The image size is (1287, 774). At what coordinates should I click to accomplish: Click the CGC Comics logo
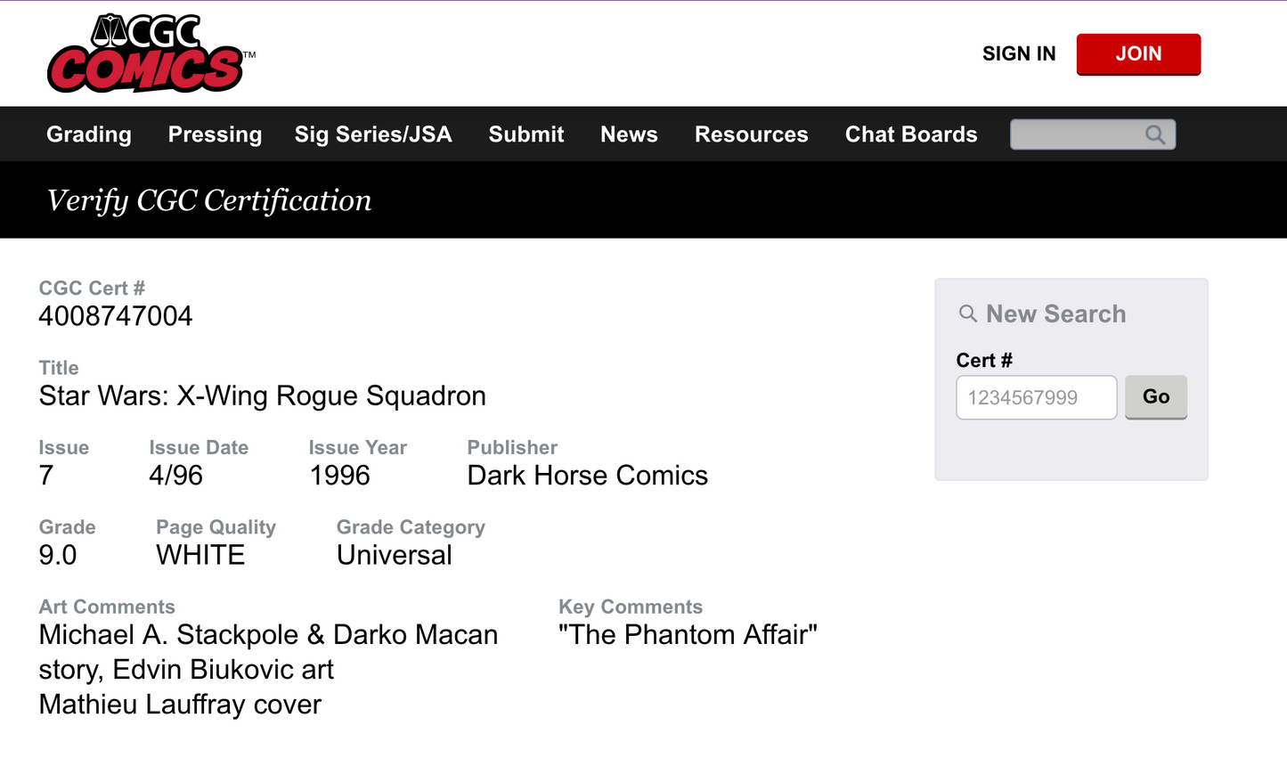point(150,52)
